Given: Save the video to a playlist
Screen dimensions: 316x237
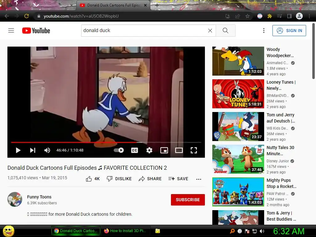Looking at the screenshot, I should pos(178,179).
